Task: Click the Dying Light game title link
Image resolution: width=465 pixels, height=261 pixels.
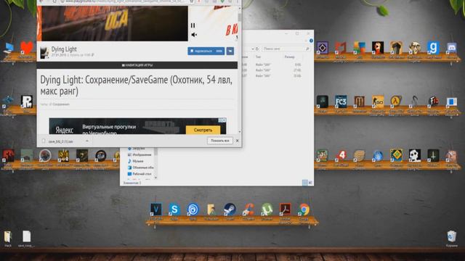Action: [x=64, y=49]
